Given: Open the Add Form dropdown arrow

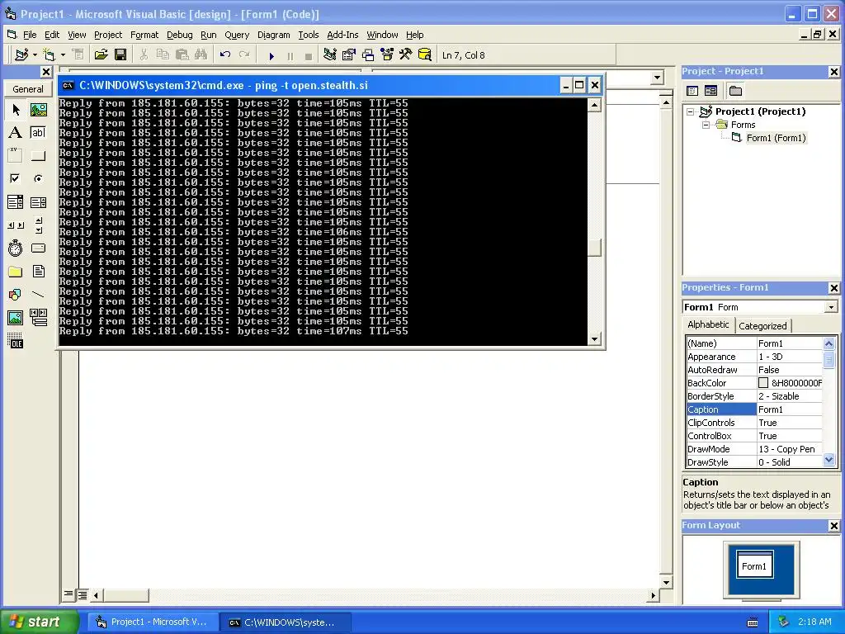Looking at the screenshot, I should 63,54.
